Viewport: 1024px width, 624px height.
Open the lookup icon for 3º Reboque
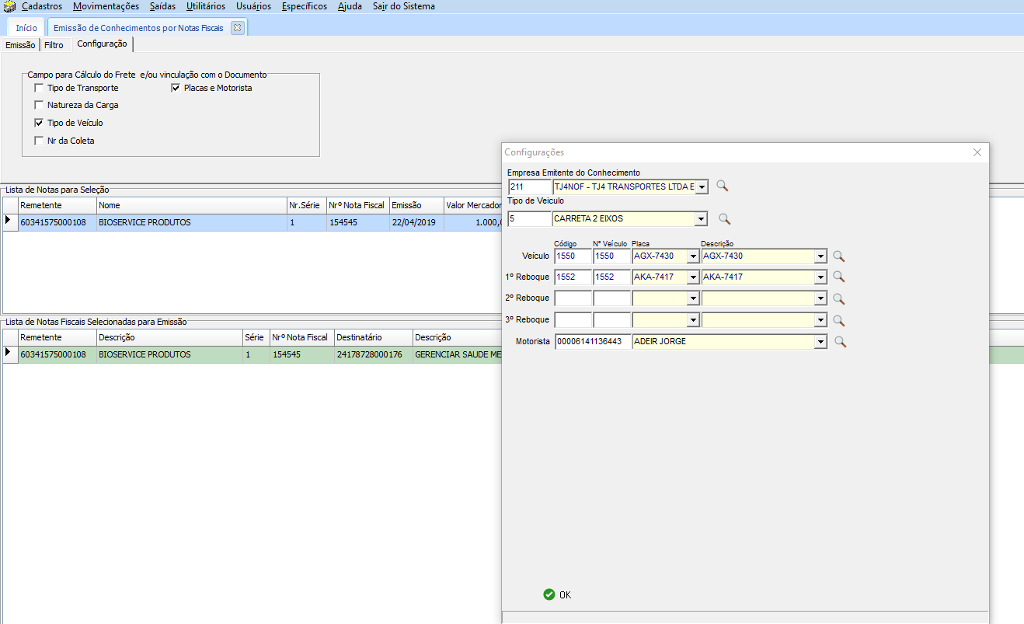(838, 320)
